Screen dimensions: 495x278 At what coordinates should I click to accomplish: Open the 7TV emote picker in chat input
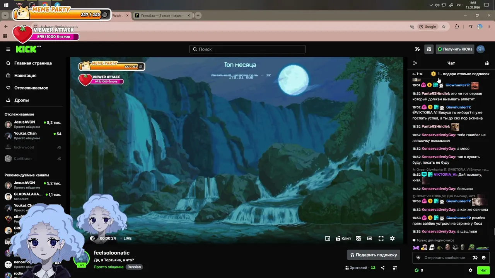[475, 258]
